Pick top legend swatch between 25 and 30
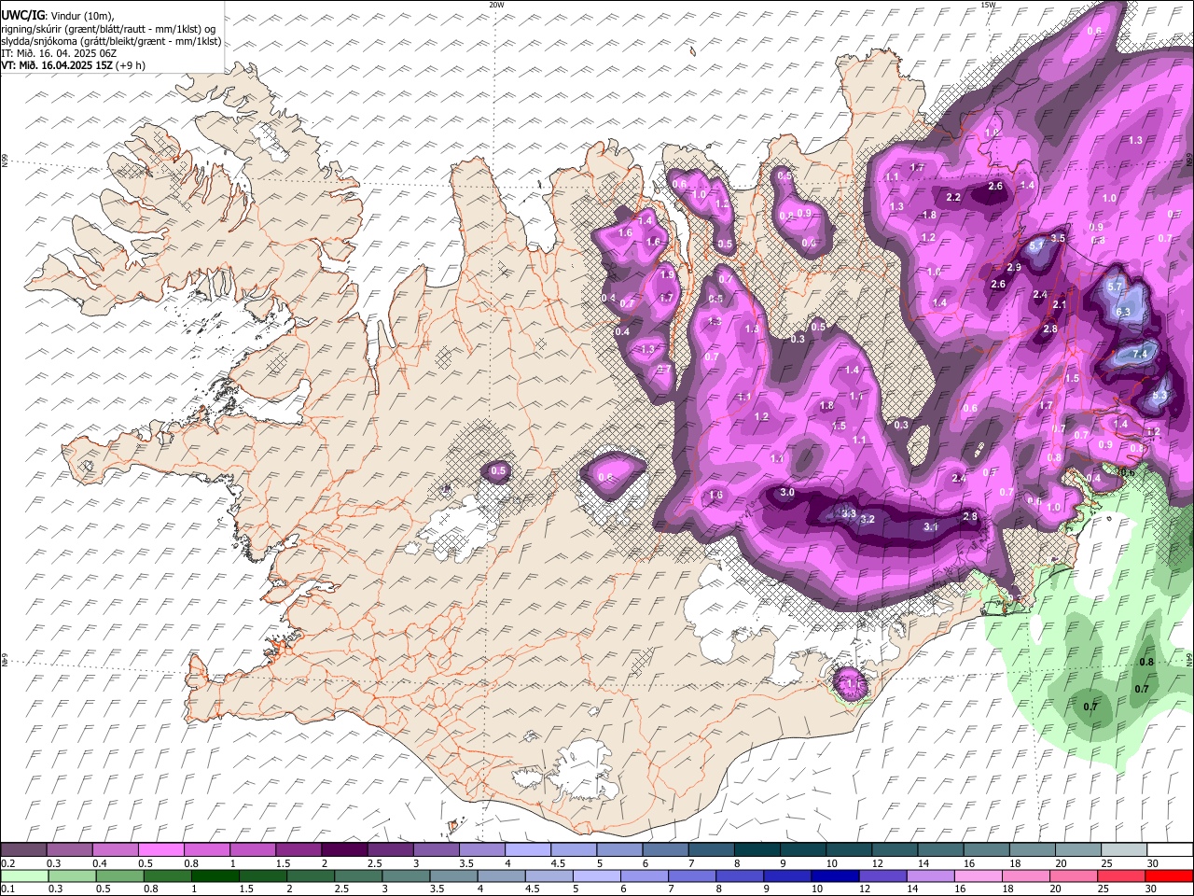The height and width of the screenshot is (896, 1194). tap(1123, 850)
